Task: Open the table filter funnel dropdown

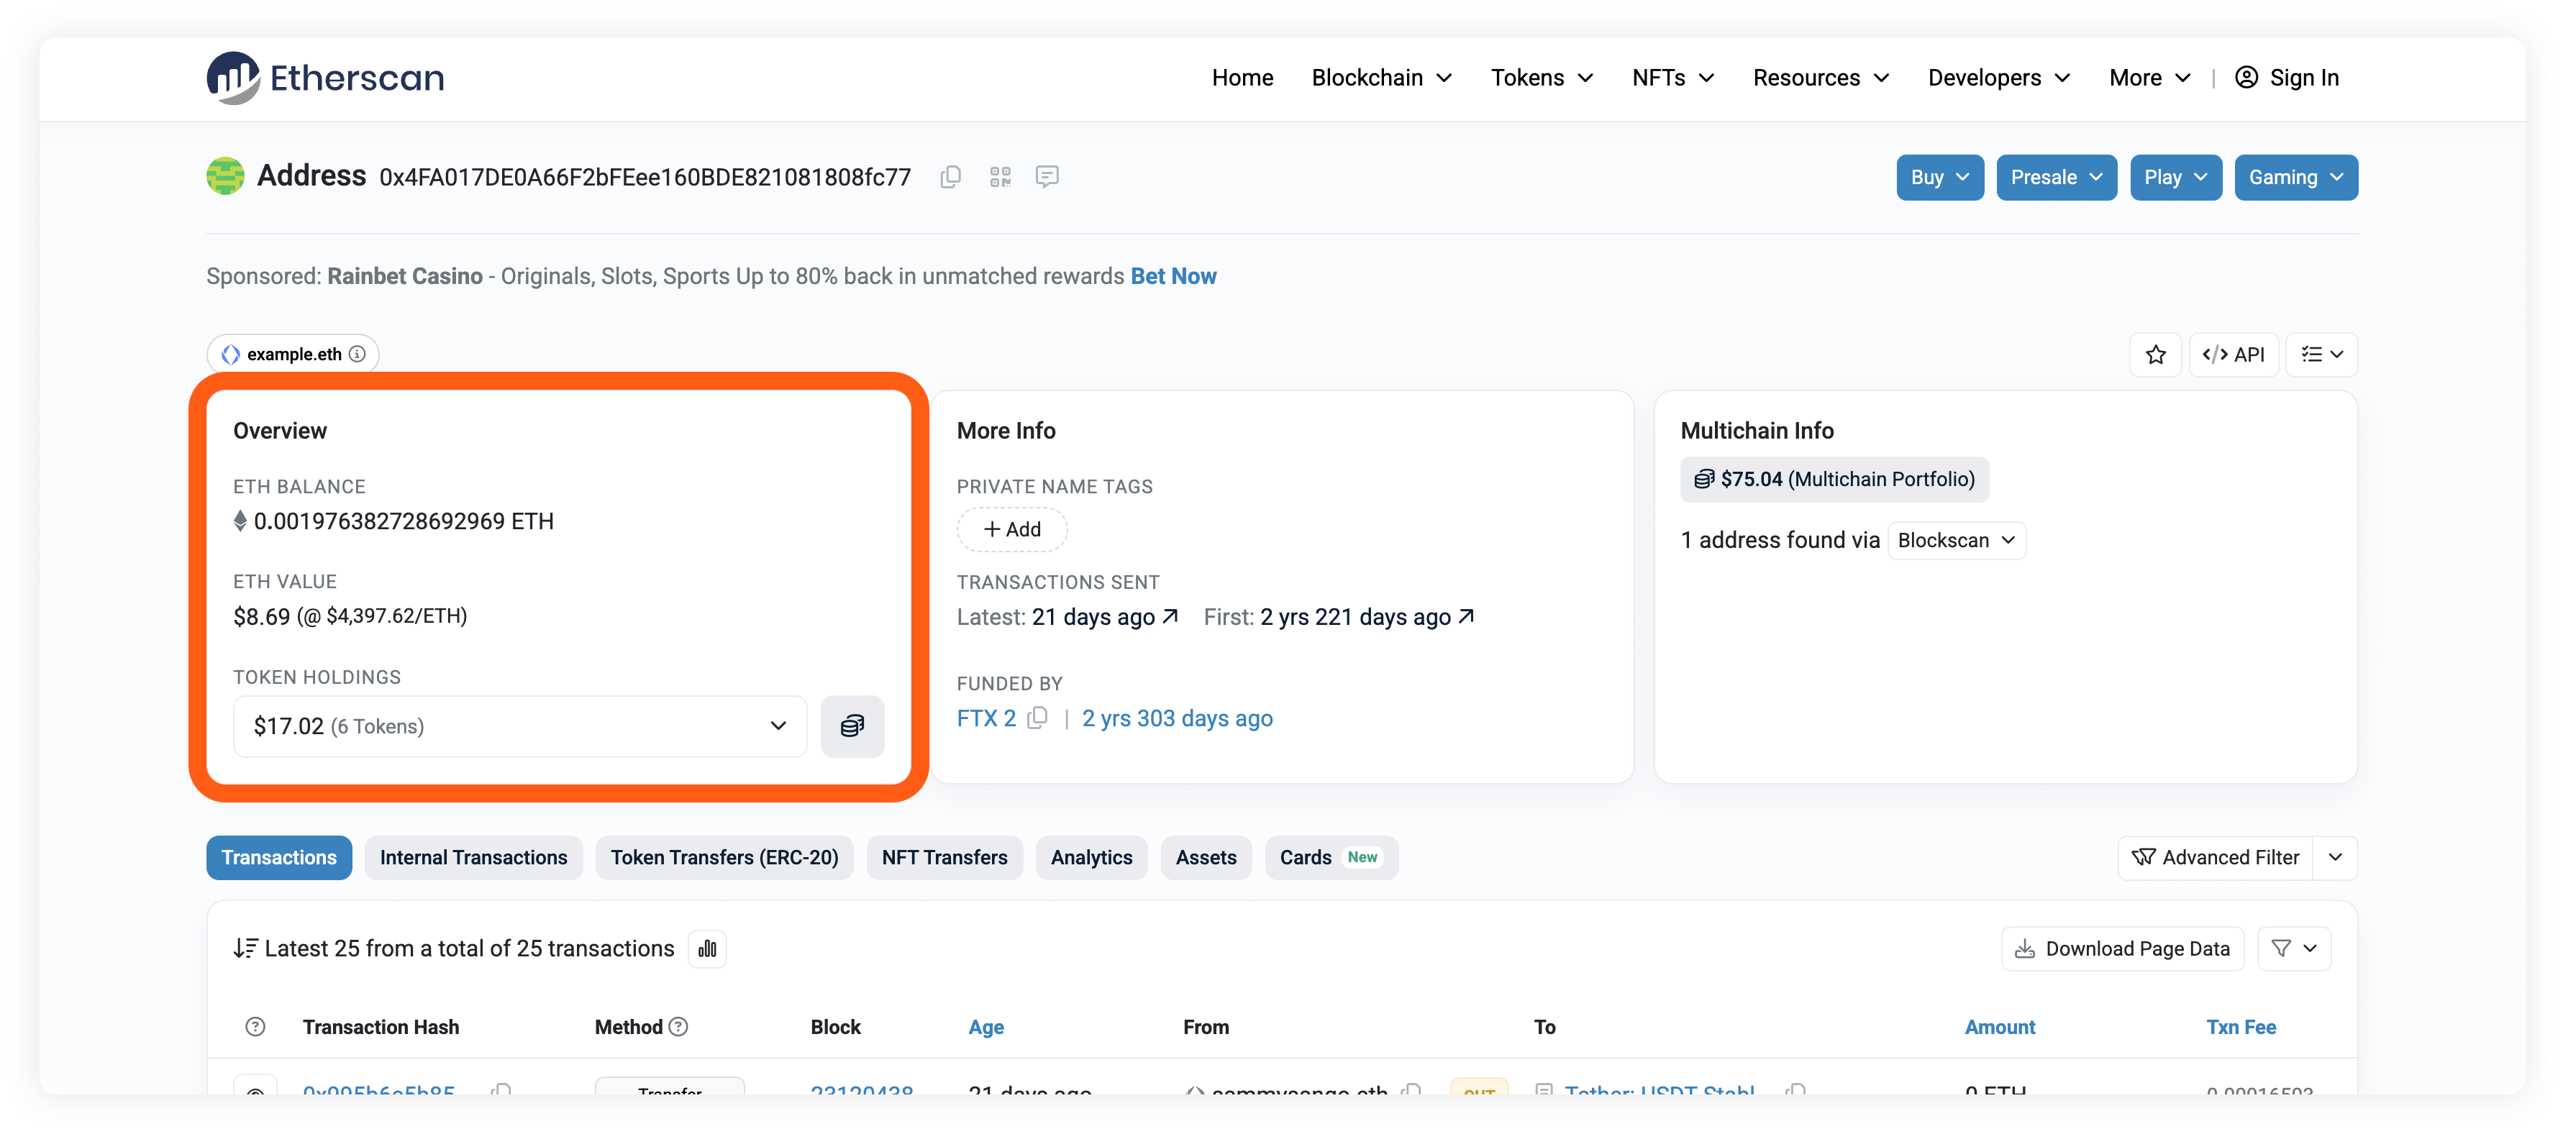Action: tap(2293, 949)
